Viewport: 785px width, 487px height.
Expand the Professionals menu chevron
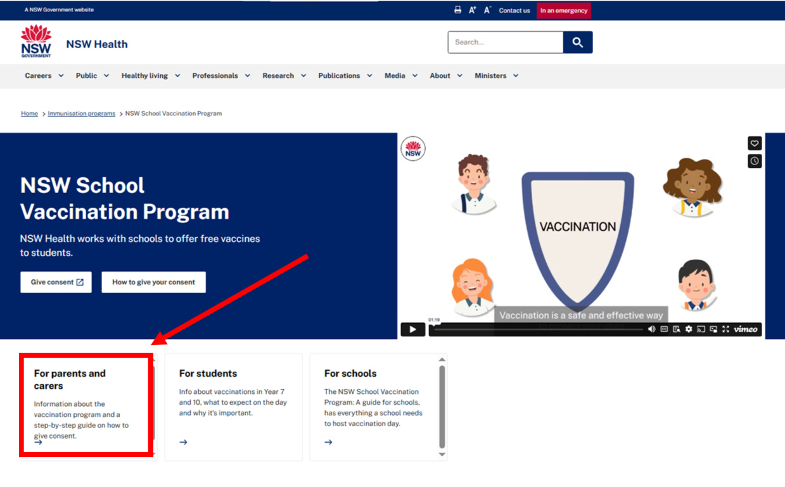tap(248, 75)
